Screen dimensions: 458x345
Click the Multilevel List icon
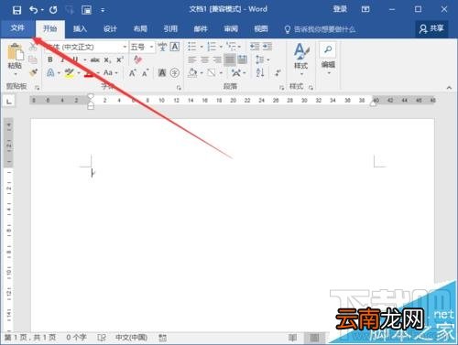[231, 47]
